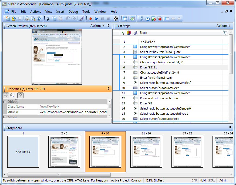Pin the Screen Preview panel
The height and width of the screenshot is (185, 236).
click(108, 25)
